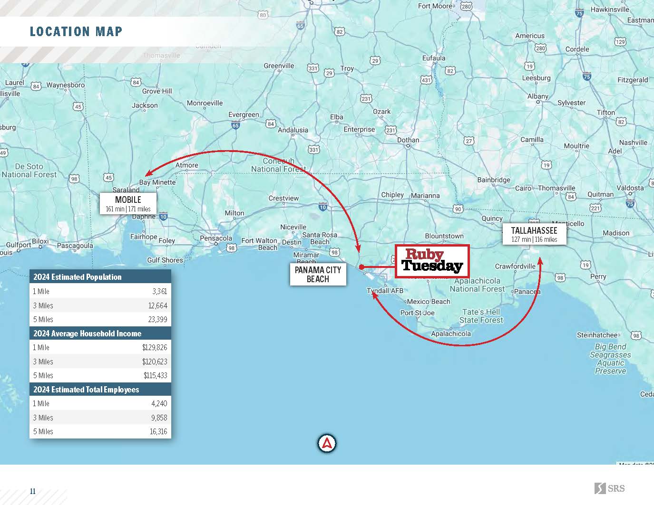
Task: Click the Bay Minette label
Action: [157, 182]
